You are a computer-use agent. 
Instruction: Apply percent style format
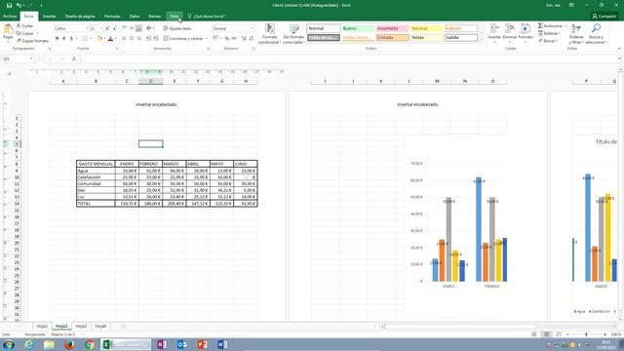pos(227,39)
